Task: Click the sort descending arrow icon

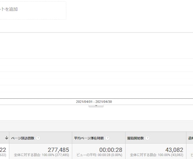Action: pos(7,138)
